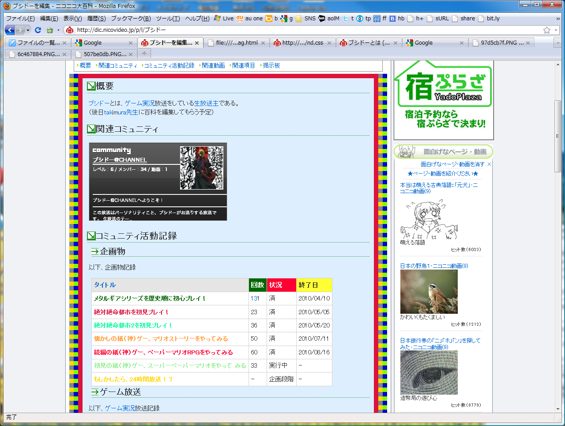This screenshot has width=565, height=426.
Task: Open the Blogger 'b' bookmark
Action: [271, 19]
